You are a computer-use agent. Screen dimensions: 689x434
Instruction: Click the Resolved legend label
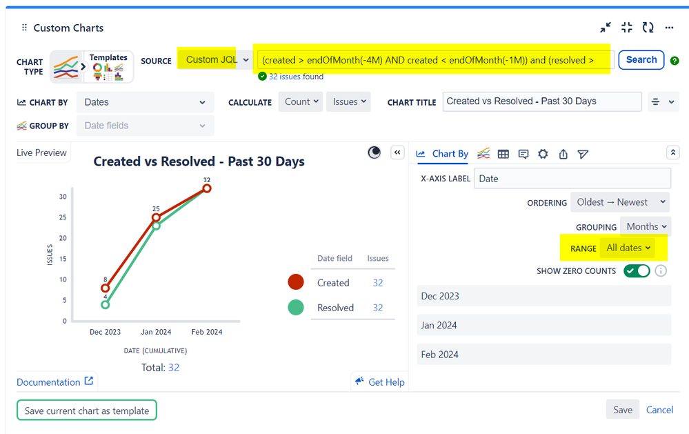click(x=335, y=308)
